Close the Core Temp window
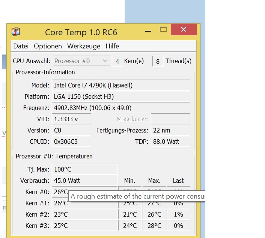265x238 pixels. click(x=184, y=29)
